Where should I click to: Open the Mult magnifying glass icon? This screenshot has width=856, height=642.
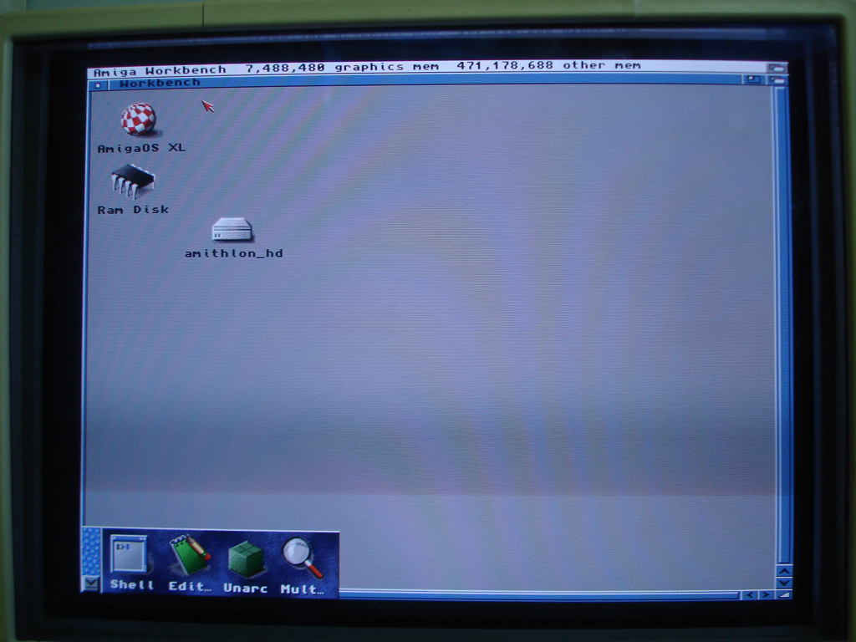(303, 558)
